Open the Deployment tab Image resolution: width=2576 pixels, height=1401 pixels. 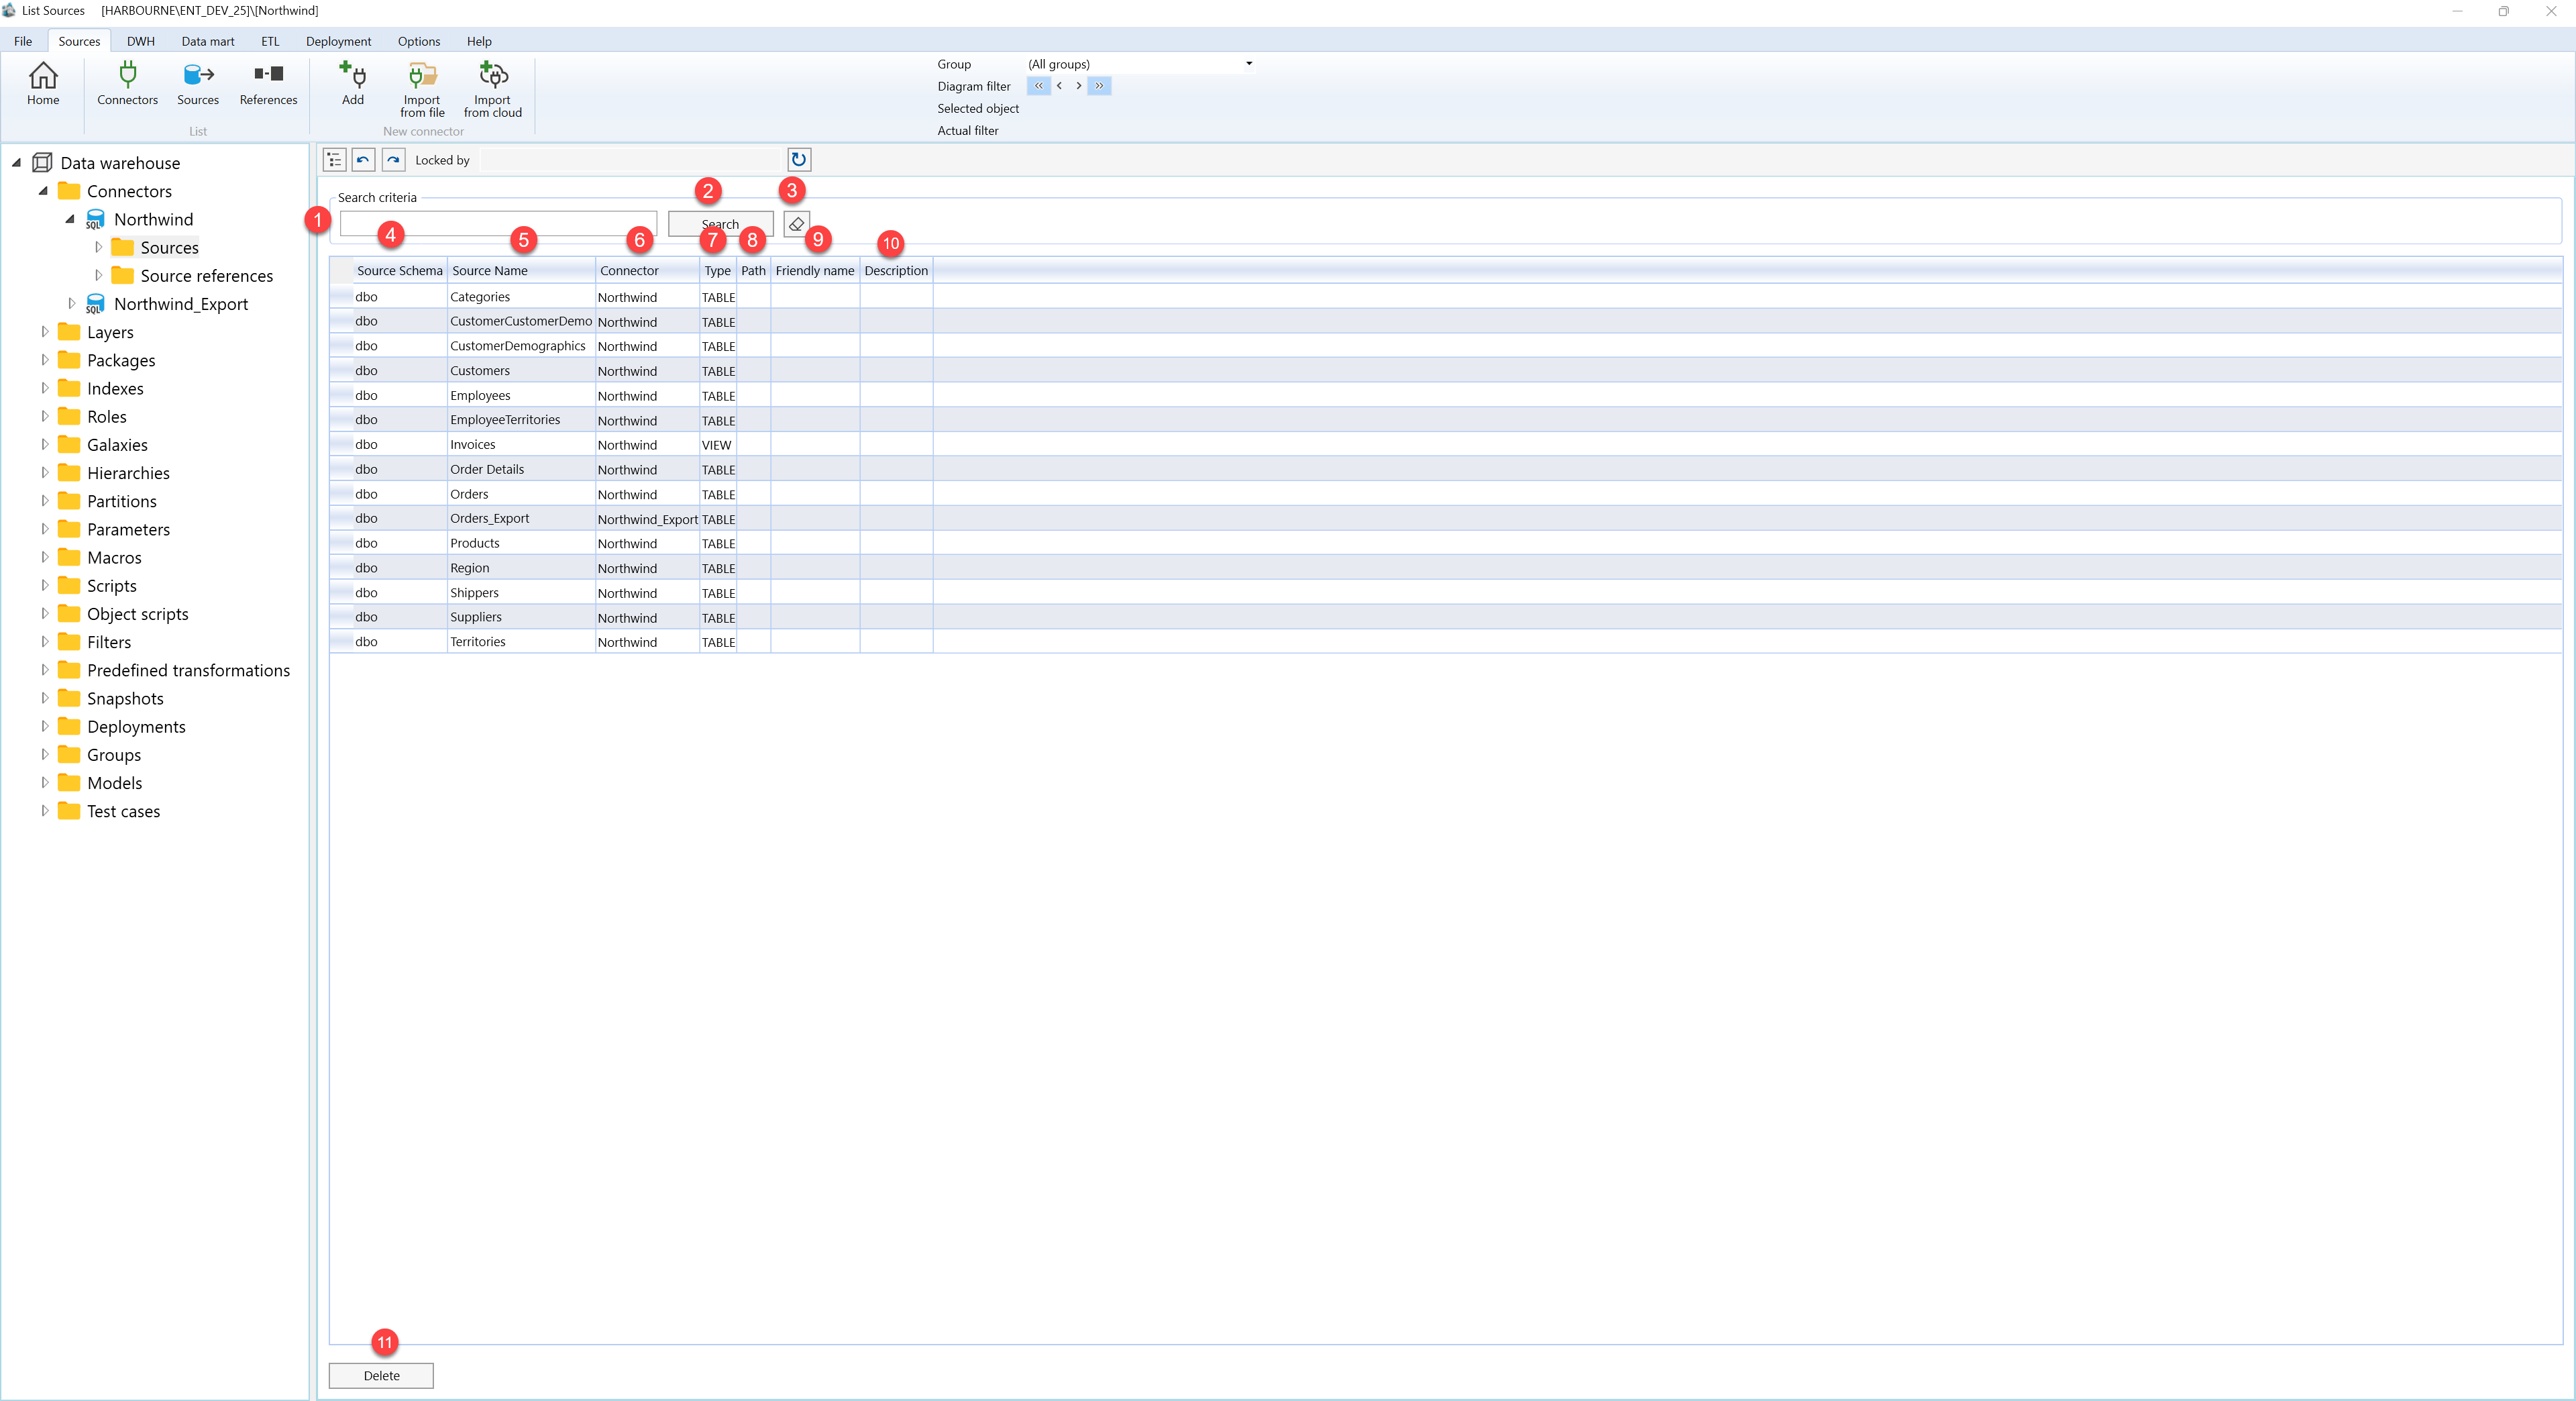click(338, 41)
